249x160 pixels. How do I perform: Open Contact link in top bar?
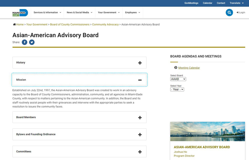pos(221,3)
